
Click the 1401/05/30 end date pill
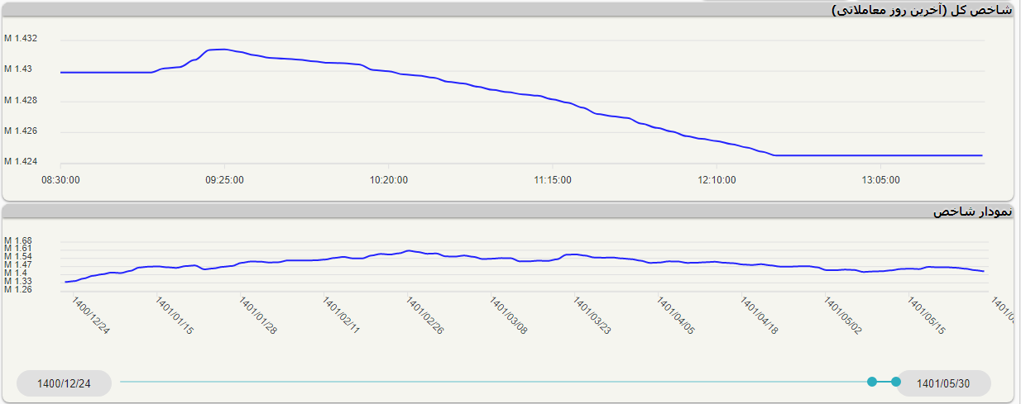pyautogui.click(x=943, y=383)
